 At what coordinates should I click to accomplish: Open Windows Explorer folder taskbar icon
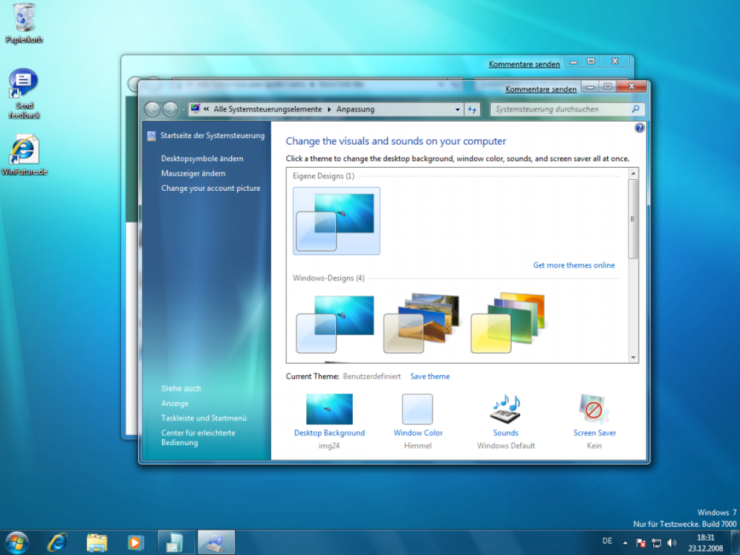97,543
